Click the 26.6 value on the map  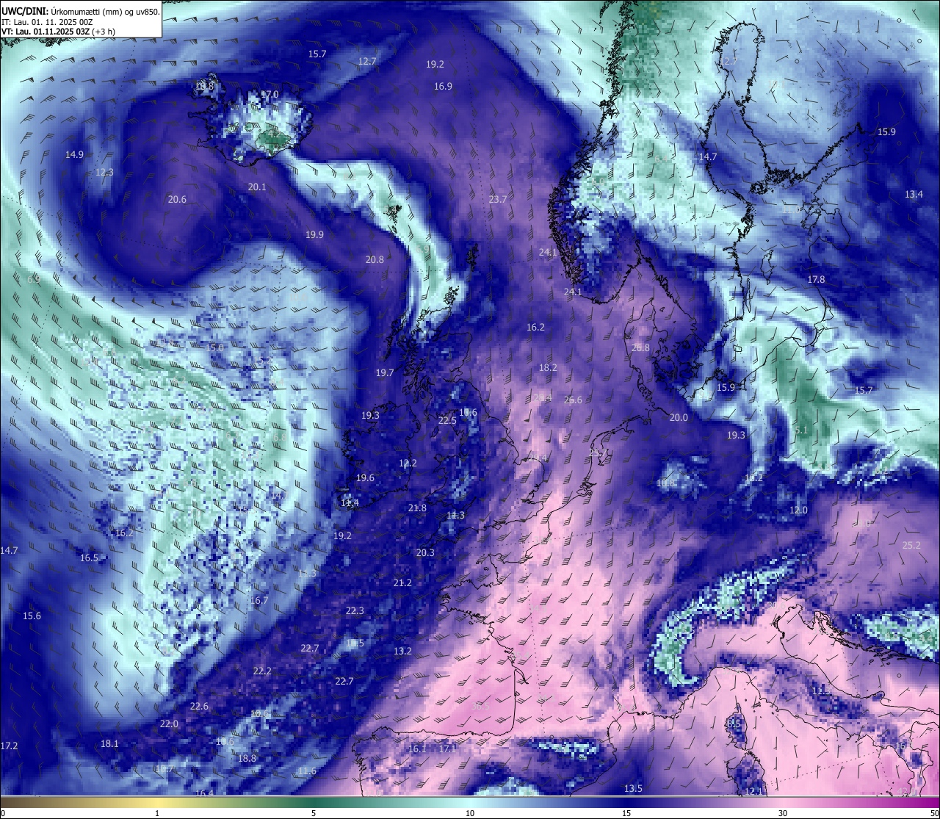click(573, 400)
